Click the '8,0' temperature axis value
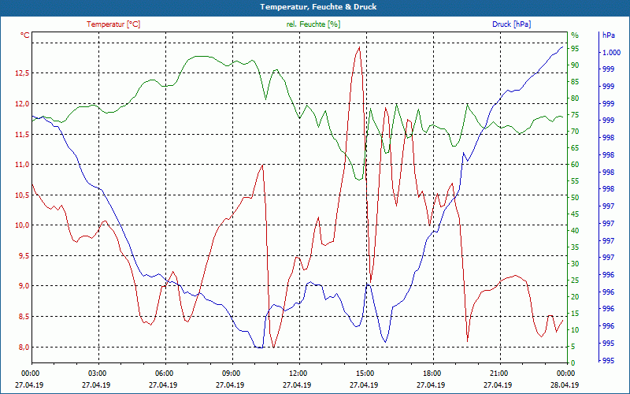The height and width of the screenshot is (394, 630). 24,347
